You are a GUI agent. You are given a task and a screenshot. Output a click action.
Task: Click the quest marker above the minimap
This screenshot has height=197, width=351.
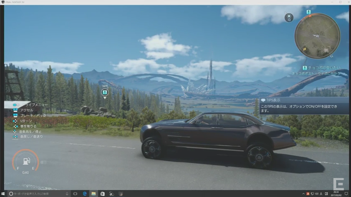click(309, 12)
